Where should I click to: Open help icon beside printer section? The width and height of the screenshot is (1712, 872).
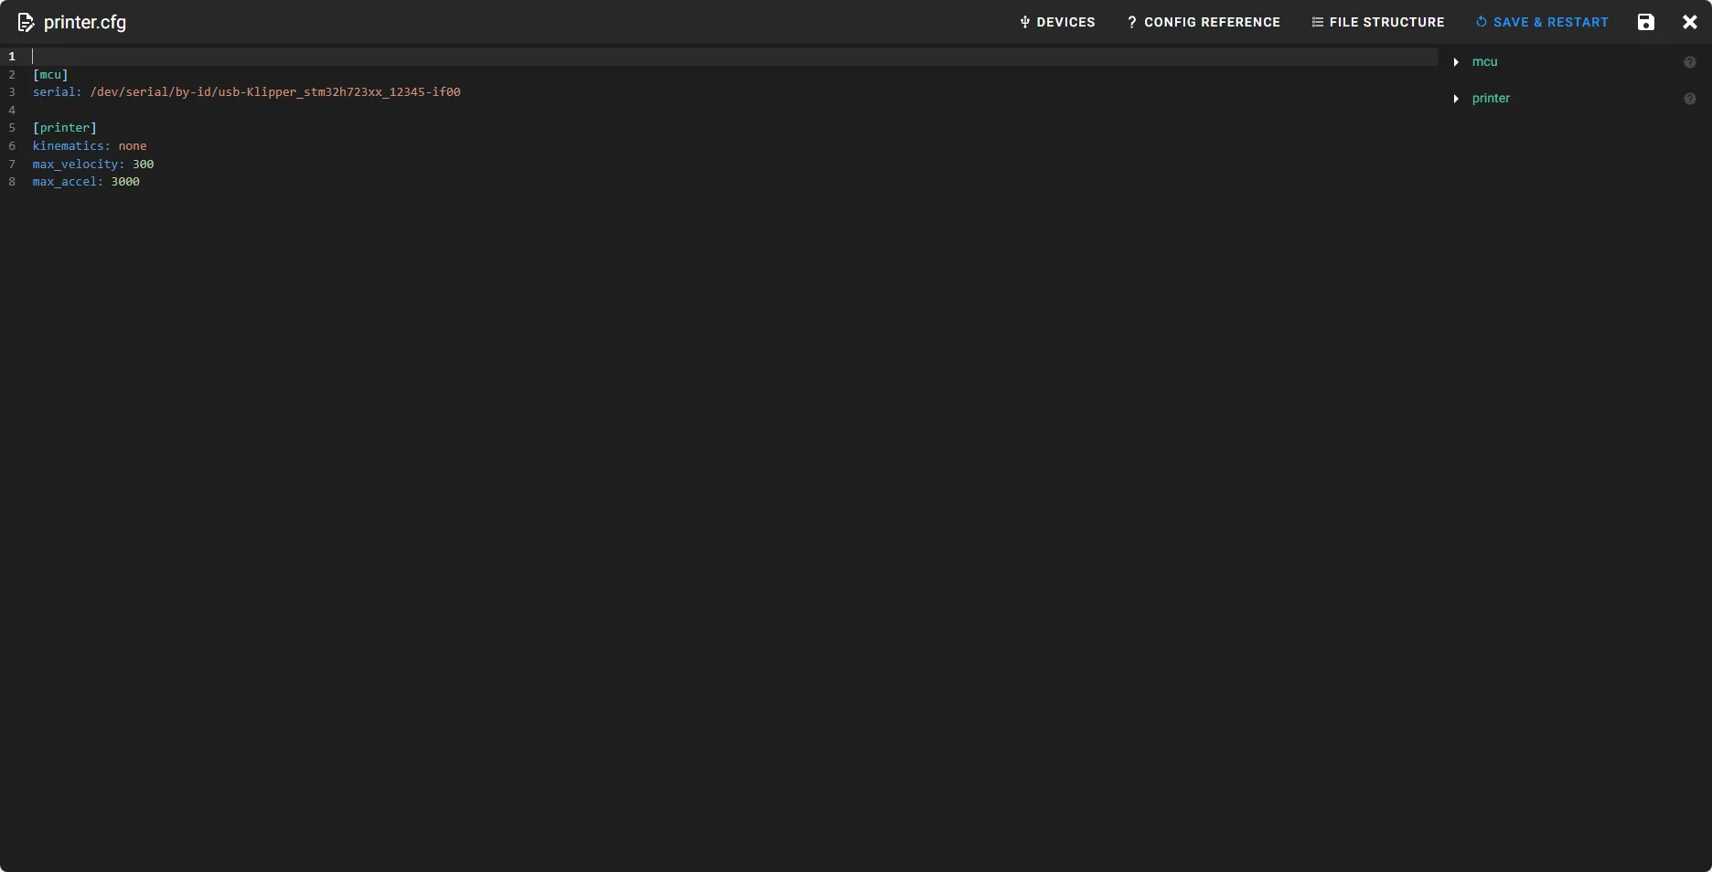[x=1689, y=99]
